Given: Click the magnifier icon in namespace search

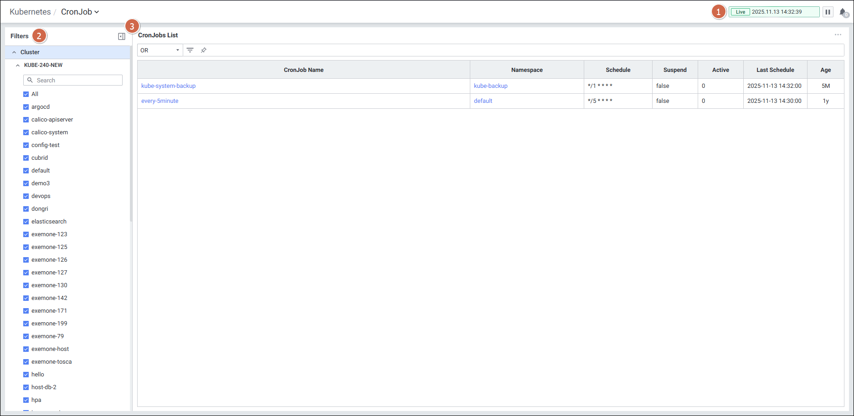Looking at the screenshot, I should pos(30,80).
